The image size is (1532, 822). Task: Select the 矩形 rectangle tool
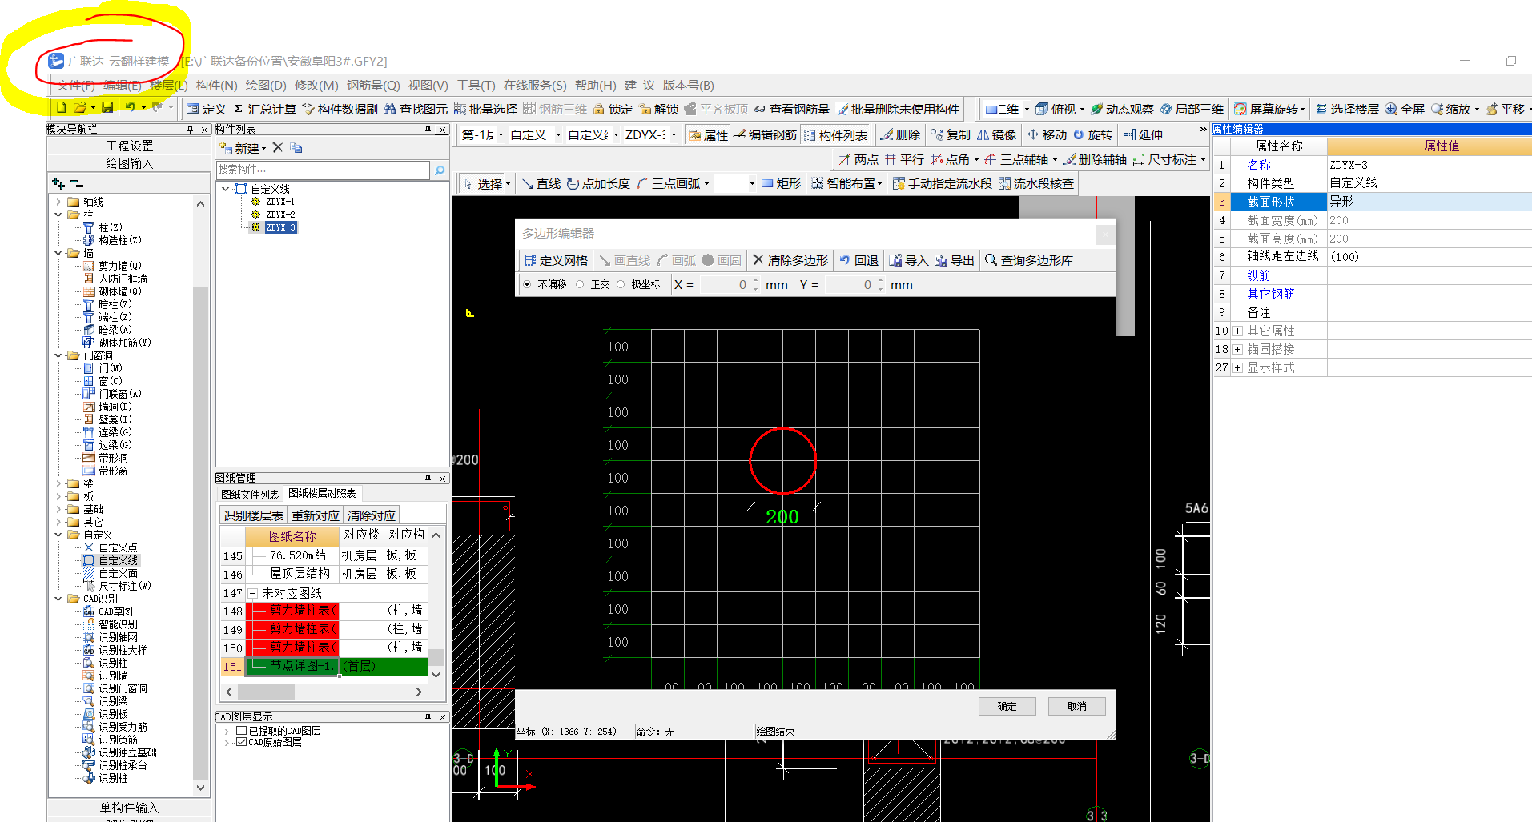coord(781,183)
